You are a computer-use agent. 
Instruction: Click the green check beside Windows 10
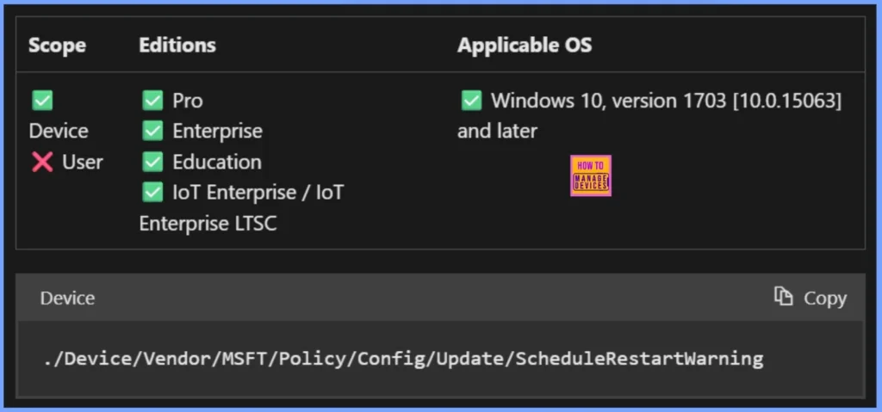click(x=471, y=101)
